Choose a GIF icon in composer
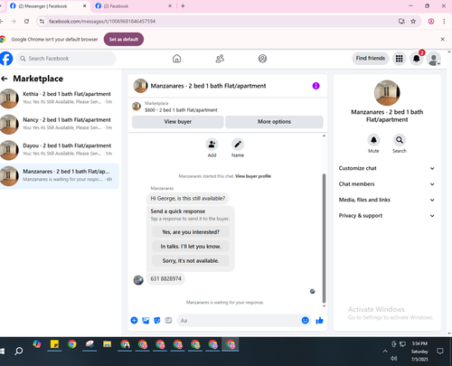This screenshot has height=366, width=452. click(x=168, y=320)
